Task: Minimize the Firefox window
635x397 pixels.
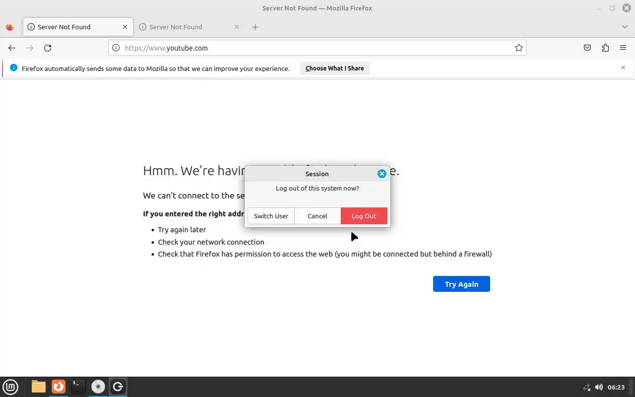Action: click(599, 8)
